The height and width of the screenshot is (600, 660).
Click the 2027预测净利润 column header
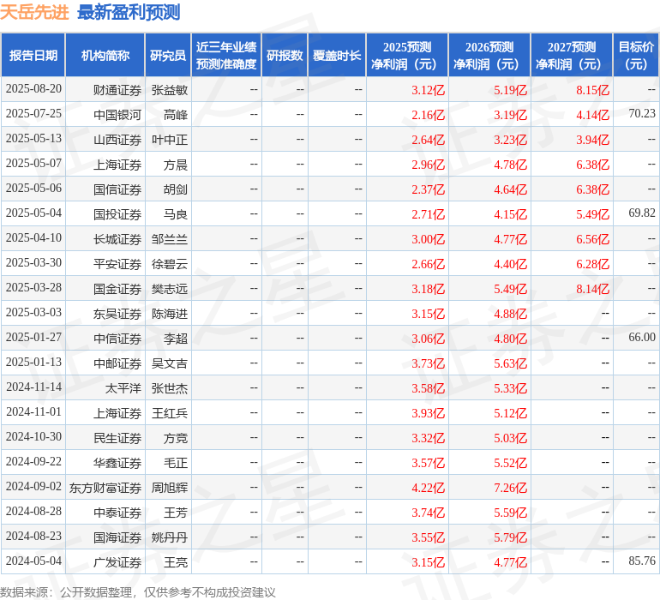pos(572,55)
